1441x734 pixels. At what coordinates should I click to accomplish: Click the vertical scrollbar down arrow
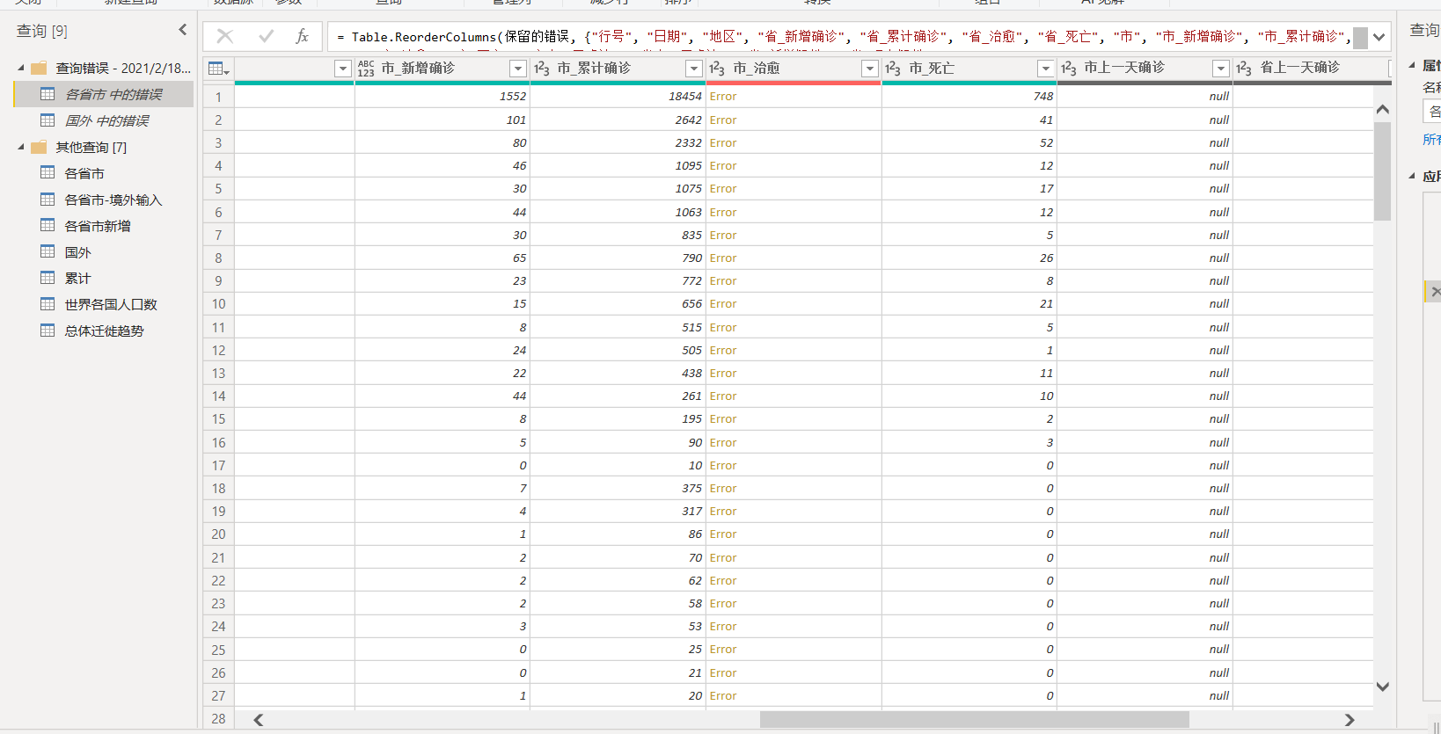1382,687
